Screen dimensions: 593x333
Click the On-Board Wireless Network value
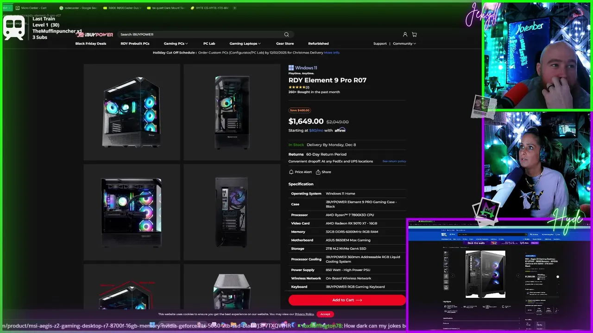pyautogui.click(x=348, y=278)
